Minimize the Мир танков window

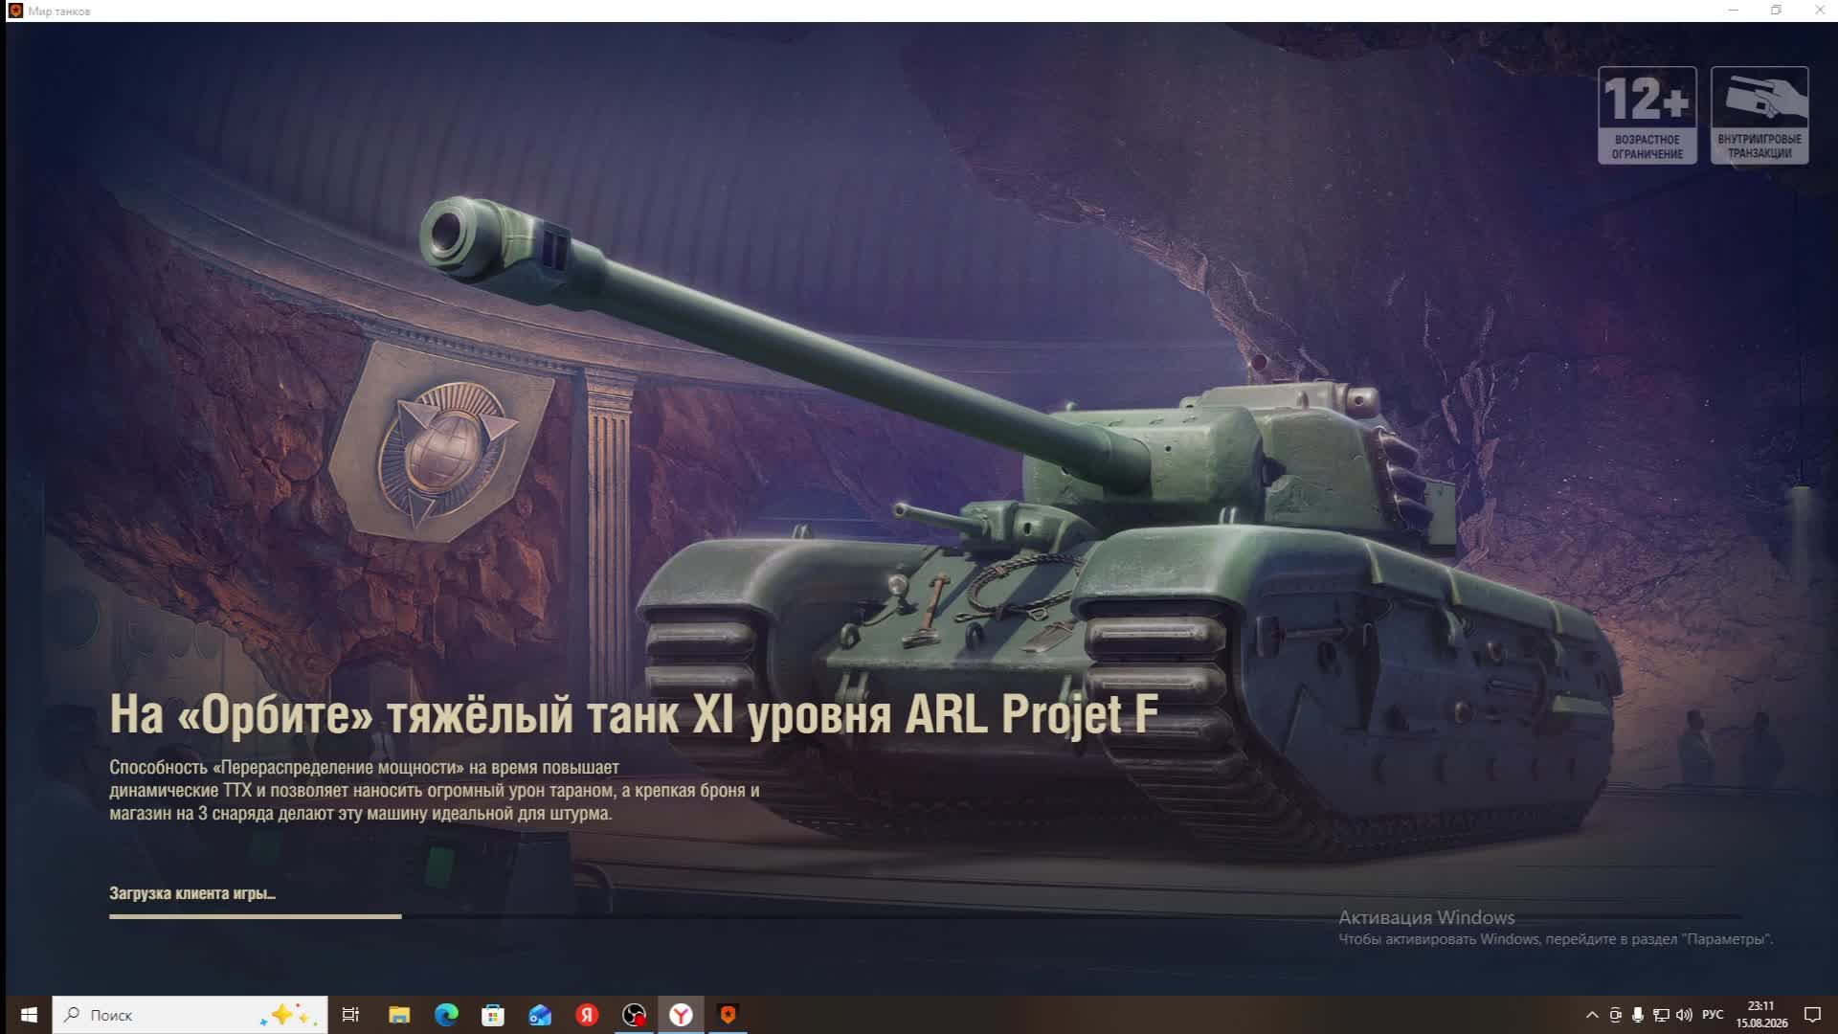coord(1733,11)
